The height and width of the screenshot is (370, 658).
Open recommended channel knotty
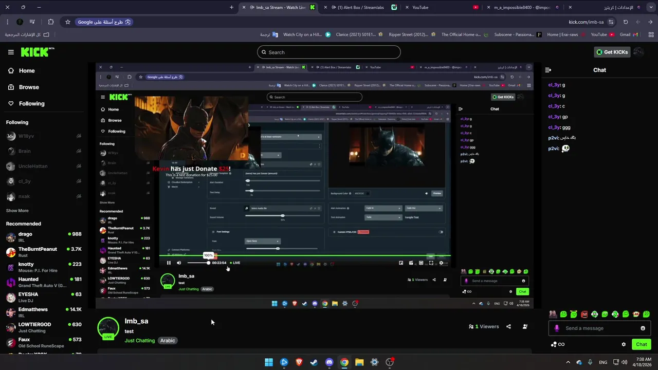(43, 267)
